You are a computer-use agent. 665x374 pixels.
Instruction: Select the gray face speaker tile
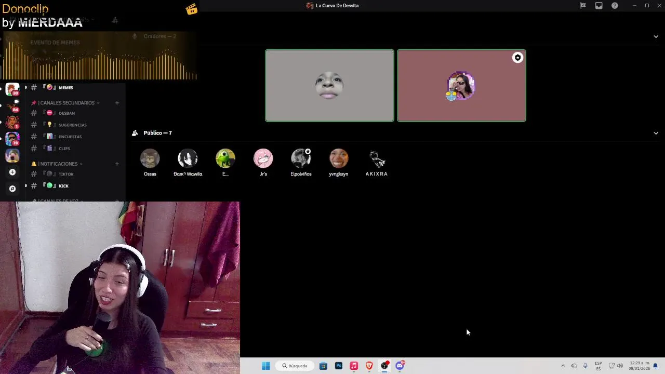pos(329,86)
